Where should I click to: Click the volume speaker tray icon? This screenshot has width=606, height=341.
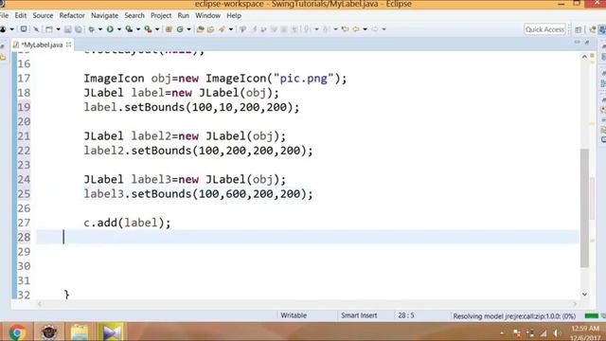[557, 332]
